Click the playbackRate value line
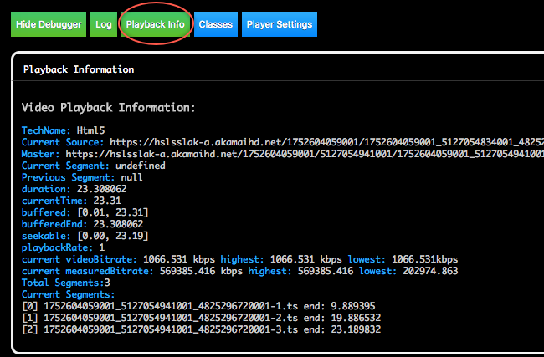 click(x=63, y=247)
